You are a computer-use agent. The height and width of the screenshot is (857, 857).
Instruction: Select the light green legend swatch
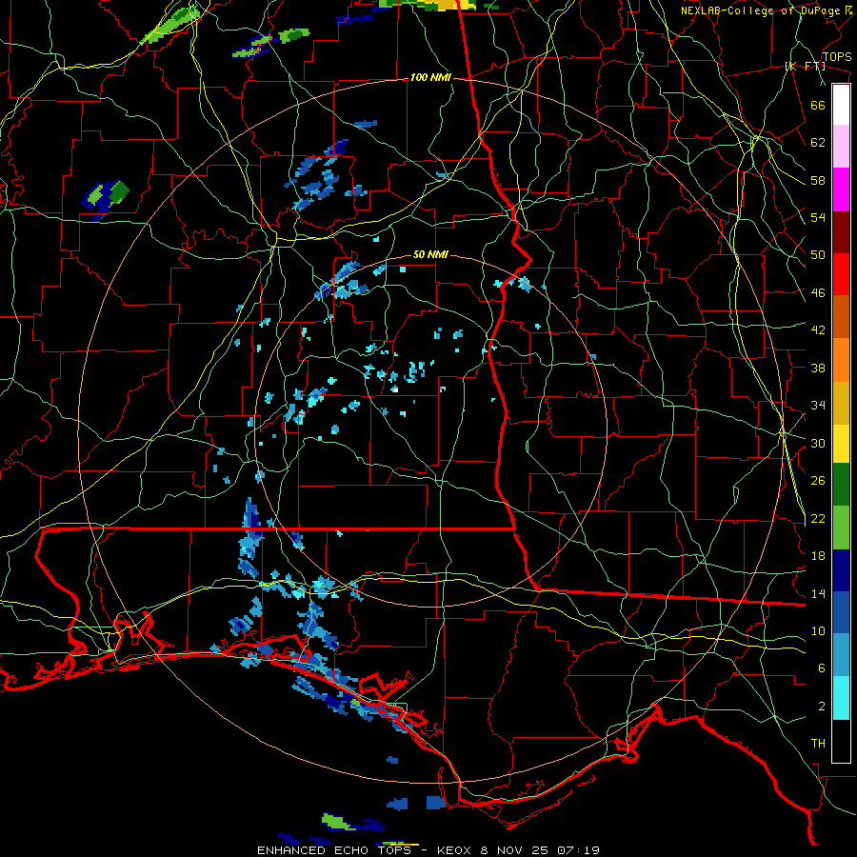pyautogui.click(x=841, y=528)
